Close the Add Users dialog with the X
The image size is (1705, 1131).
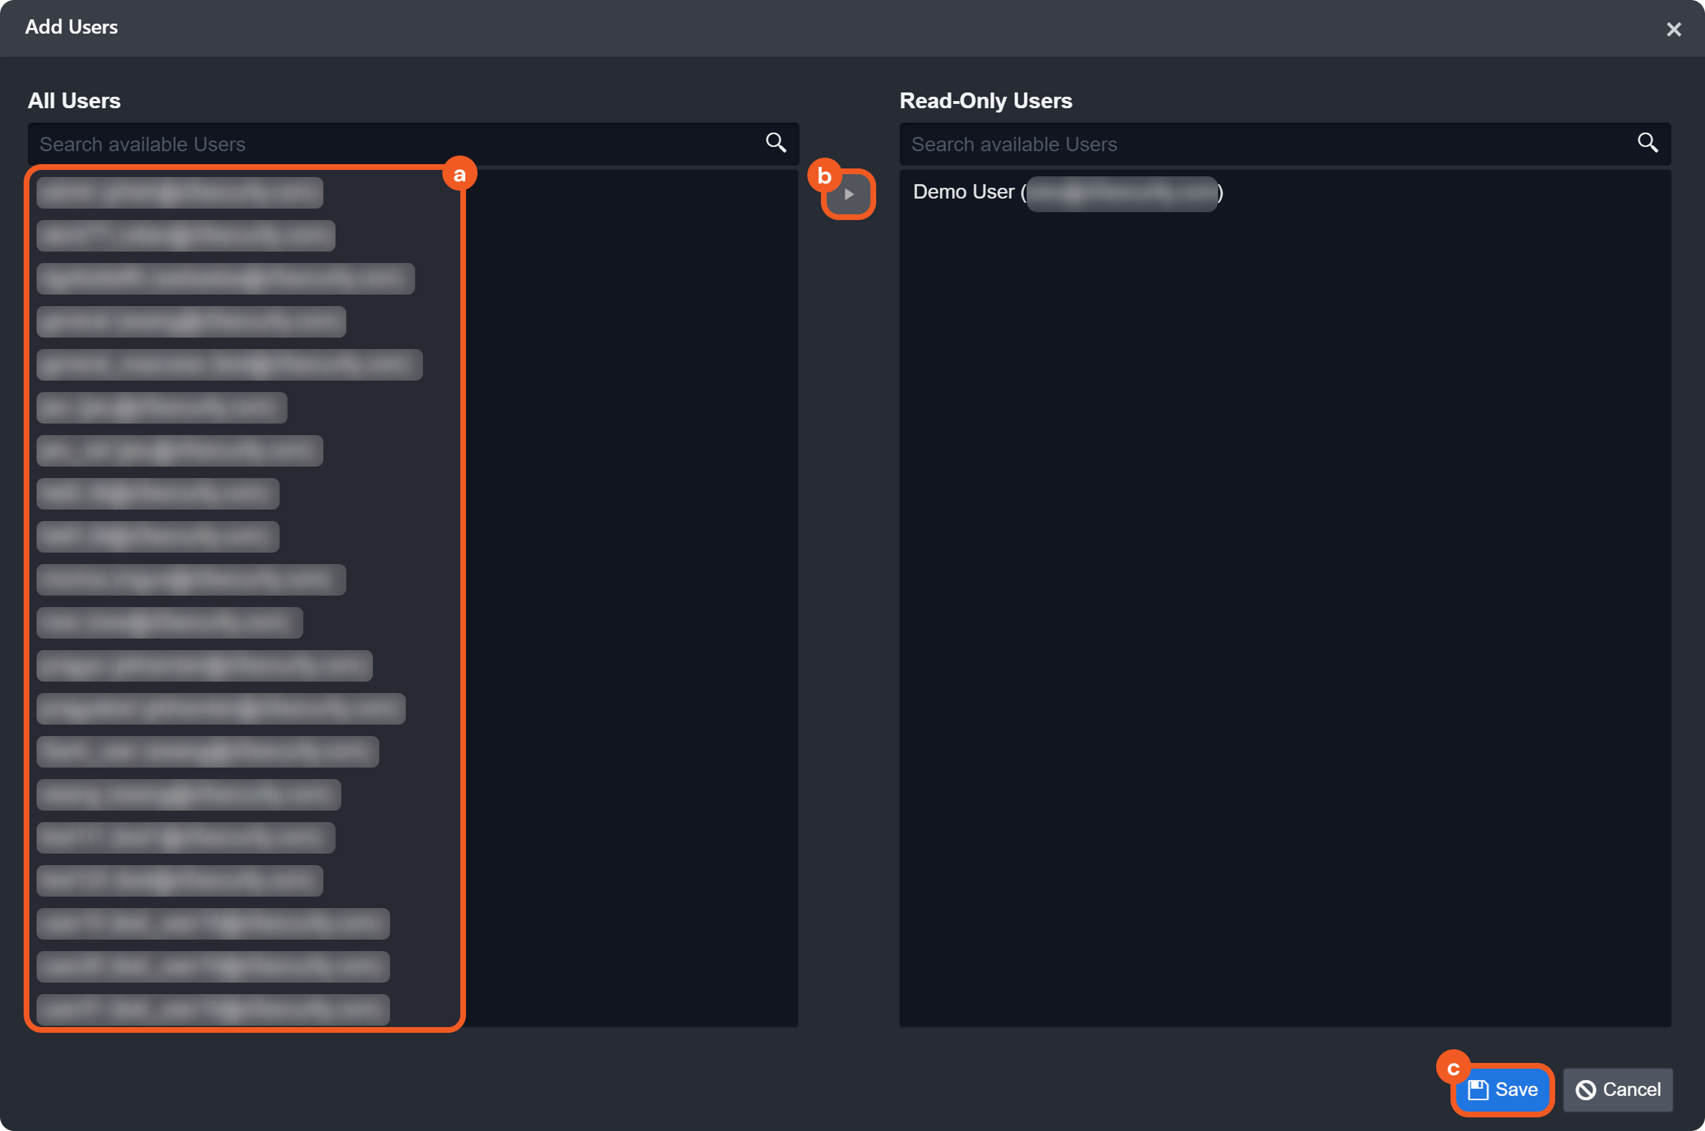(x=1673, y=29)
